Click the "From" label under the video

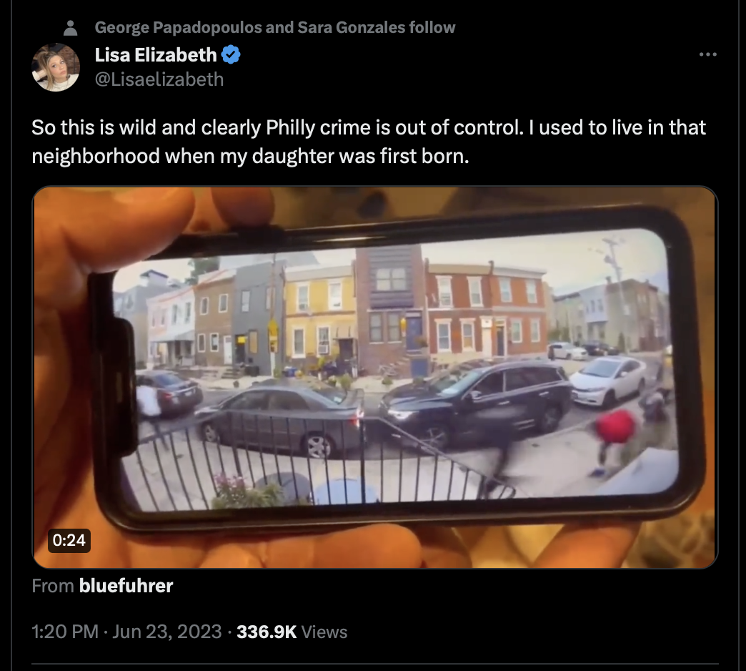(x=52, y=586)
